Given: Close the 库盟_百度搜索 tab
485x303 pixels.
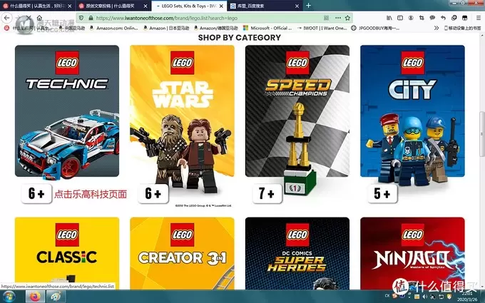Looking at the screenshot, I should (x=297, y=6).
